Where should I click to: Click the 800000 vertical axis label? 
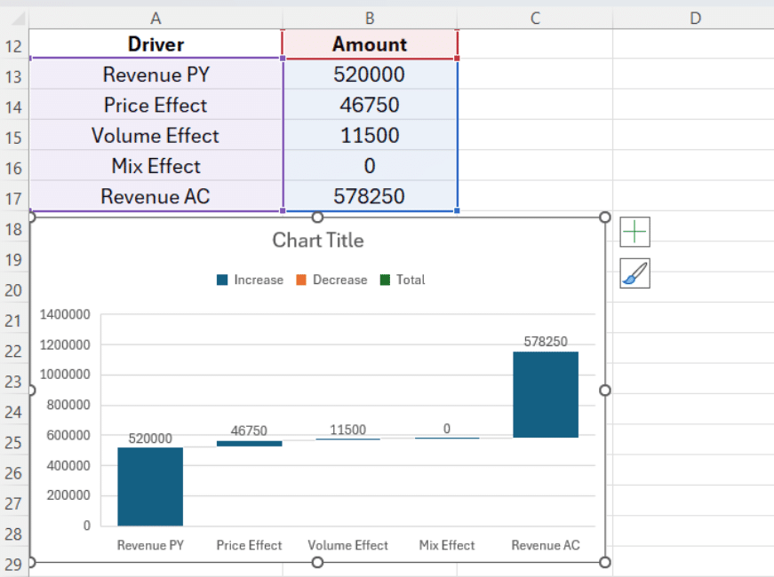point(68,405)
